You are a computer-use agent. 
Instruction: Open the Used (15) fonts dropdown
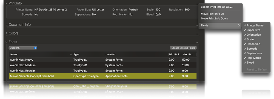coord(23,48)
